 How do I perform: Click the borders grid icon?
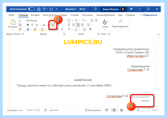(76, 29)
